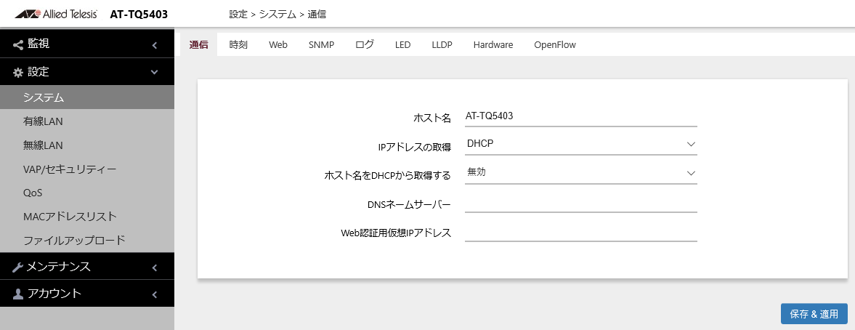
Task: Switch to the SNMP tab
Action: coord(321,44)
